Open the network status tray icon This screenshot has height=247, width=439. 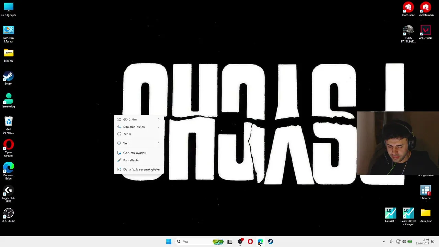tap(398, 242)
